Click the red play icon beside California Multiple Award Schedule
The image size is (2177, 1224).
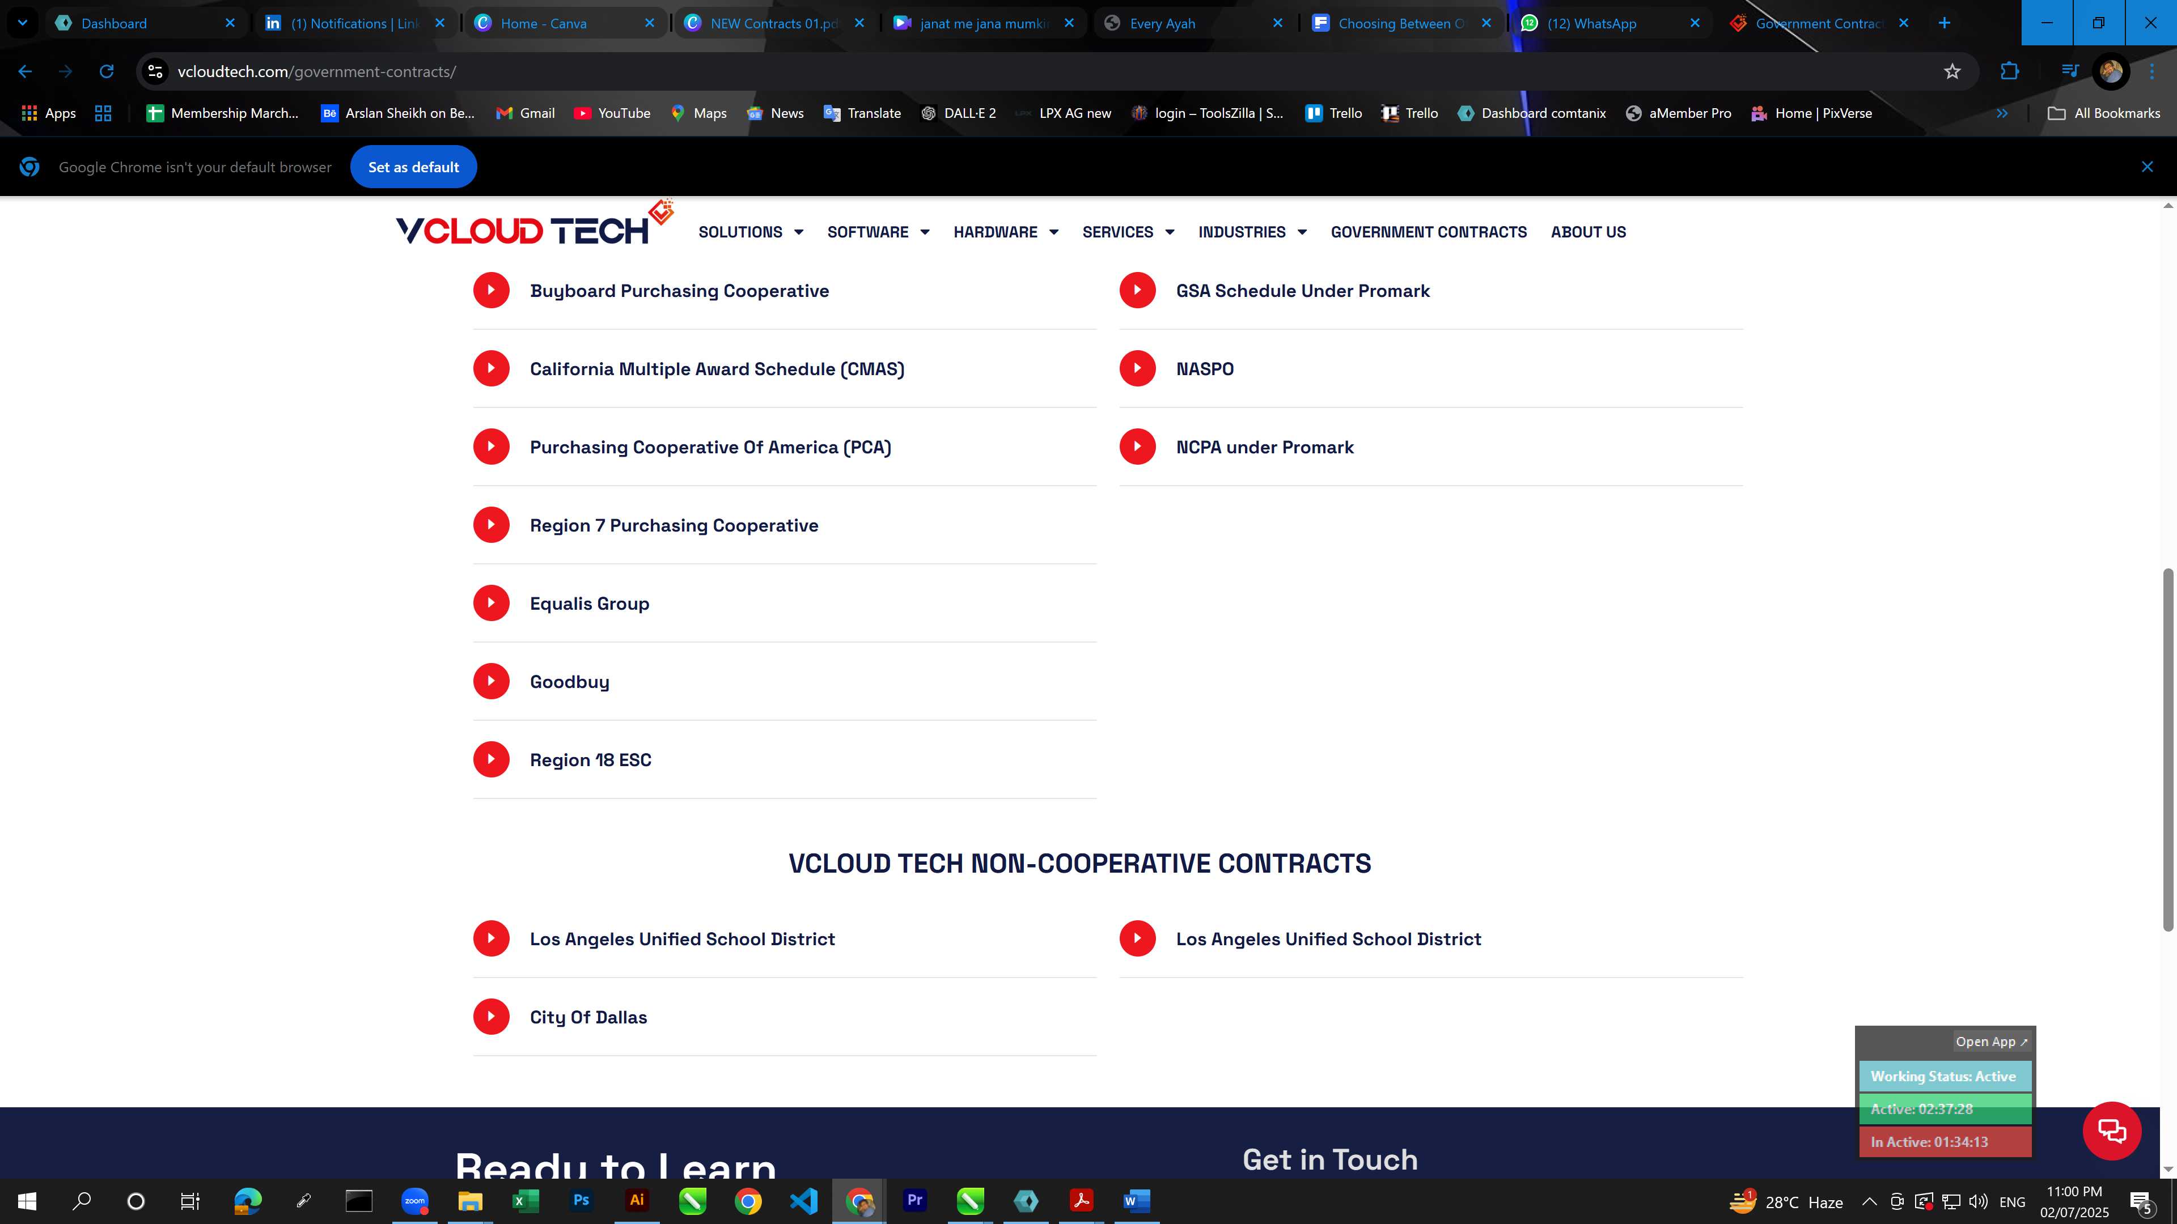(491, 368)
